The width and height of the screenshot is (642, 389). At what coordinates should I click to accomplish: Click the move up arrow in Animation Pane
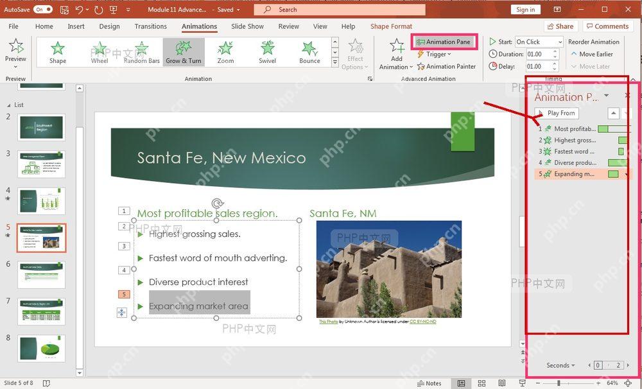613,113
